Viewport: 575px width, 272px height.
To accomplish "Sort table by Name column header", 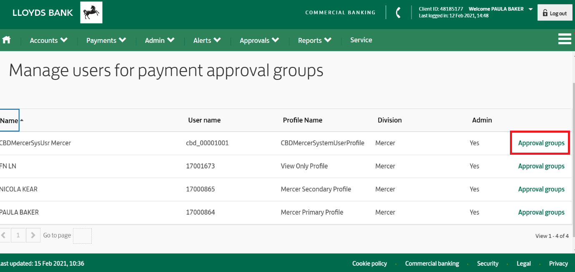I will pos(9,121).
